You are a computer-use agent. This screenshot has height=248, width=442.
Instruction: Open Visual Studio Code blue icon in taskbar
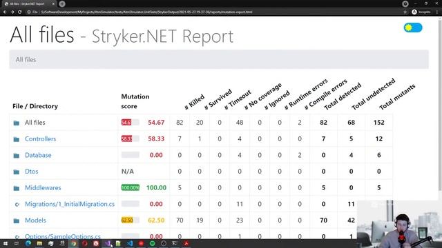tap(130, 243)
